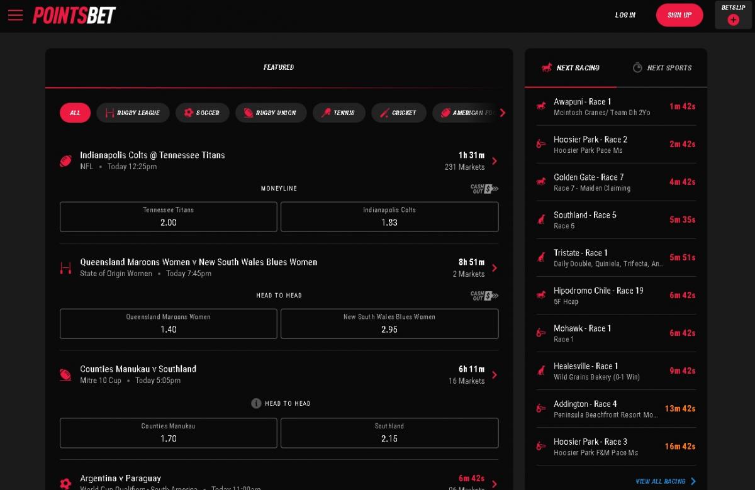
Task: Bet on Queensland Maroons Women at 1.40
Action: (x=169, y=323)
